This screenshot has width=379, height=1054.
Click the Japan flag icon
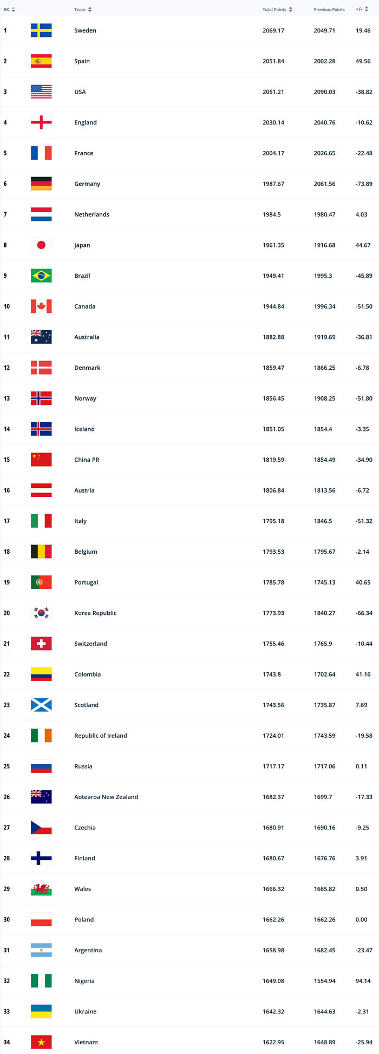point(41,245)
